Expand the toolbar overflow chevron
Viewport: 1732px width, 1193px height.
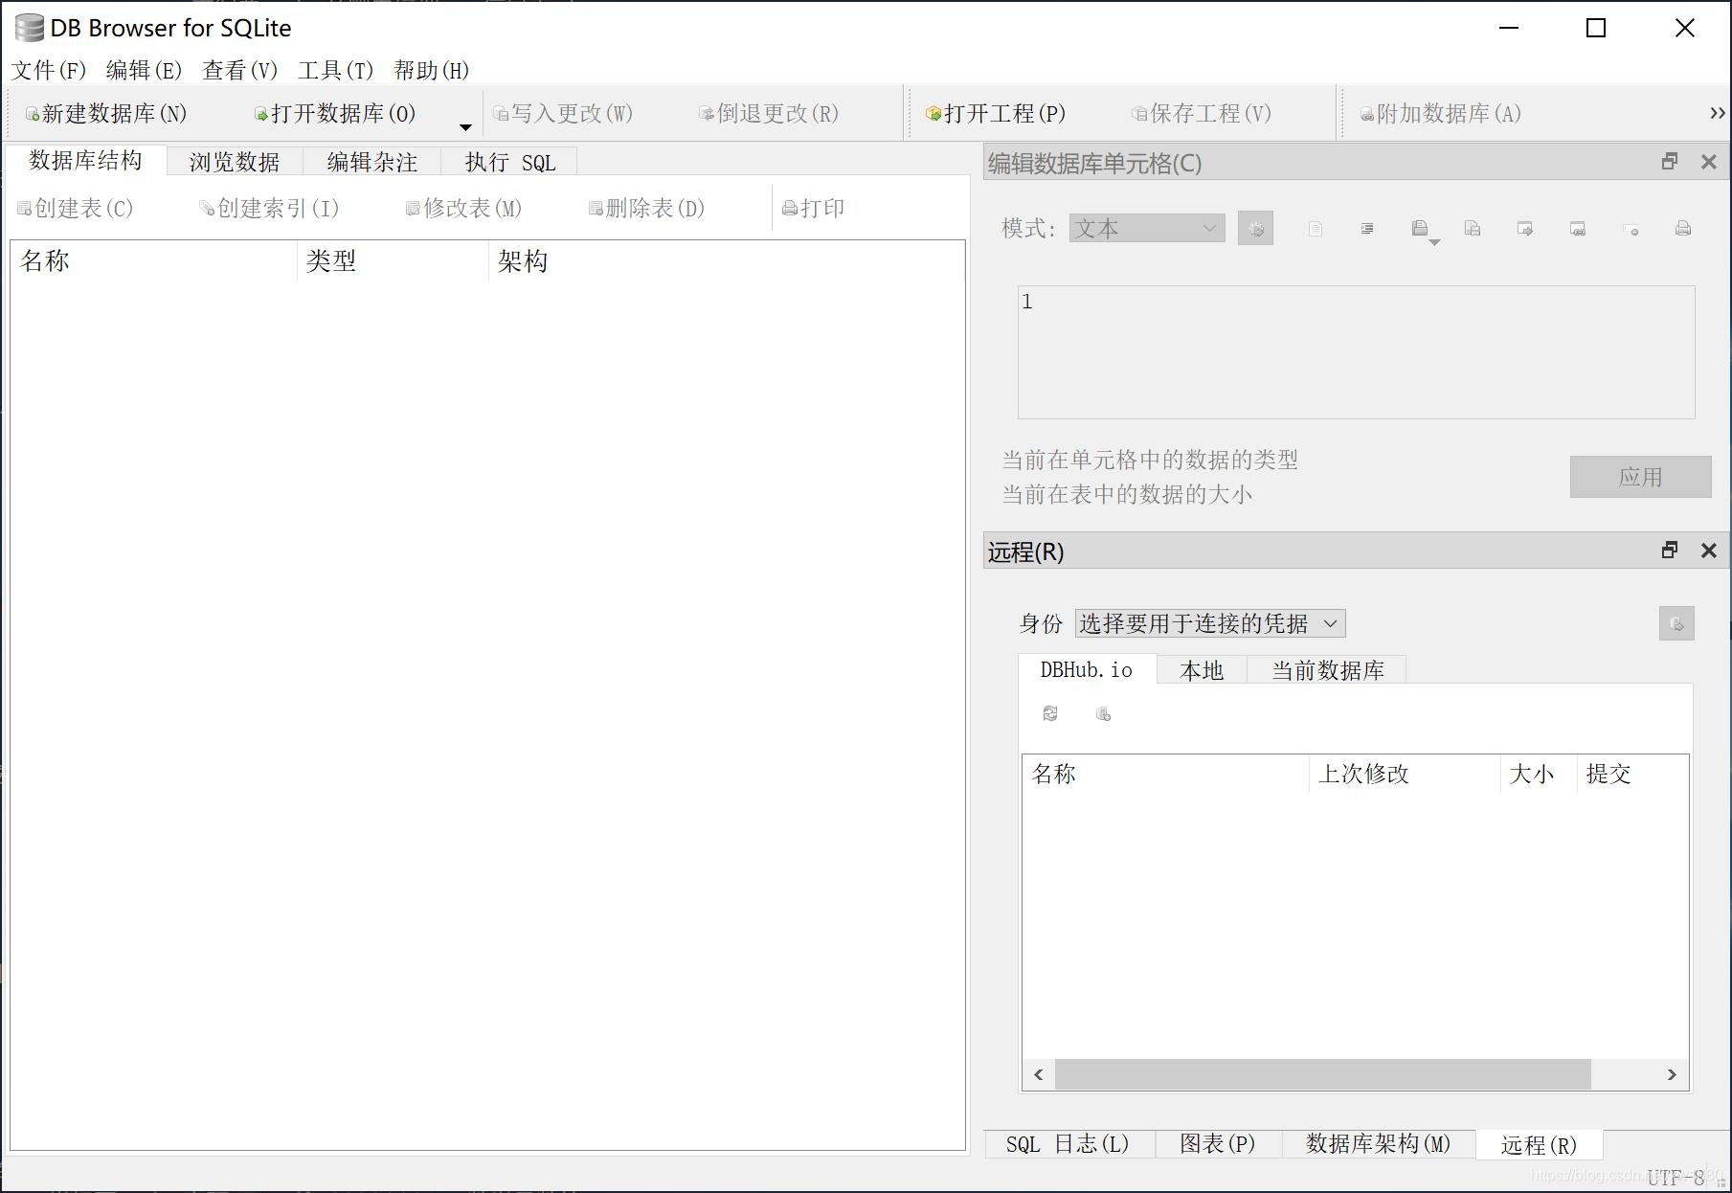tap(1718, 113)
